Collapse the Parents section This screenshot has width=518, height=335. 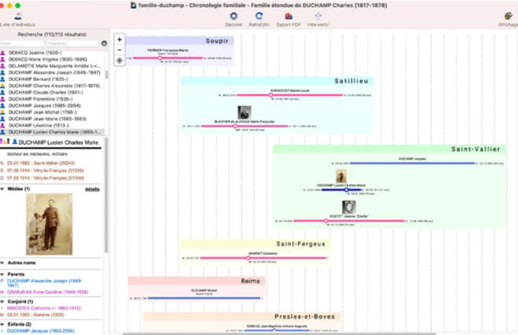point(3,275)
